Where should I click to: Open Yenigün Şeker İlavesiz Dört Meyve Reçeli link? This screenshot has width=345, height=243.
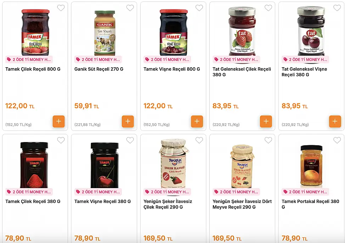click(x=242, y=204)
